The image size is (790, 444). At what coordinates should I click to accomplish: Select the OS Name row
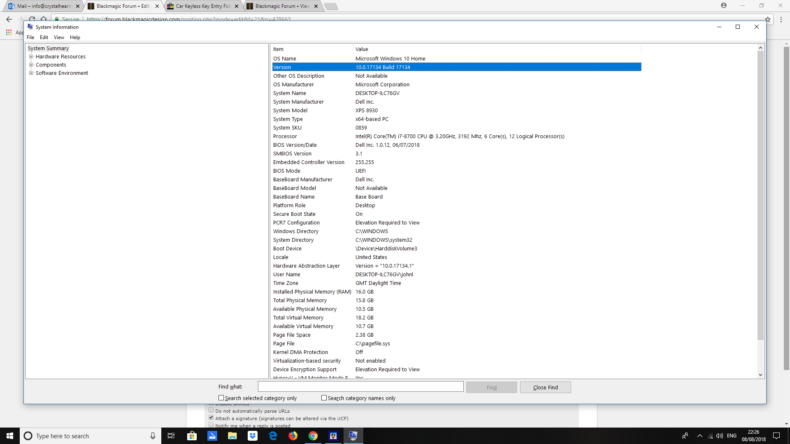(x=457, y=59)
